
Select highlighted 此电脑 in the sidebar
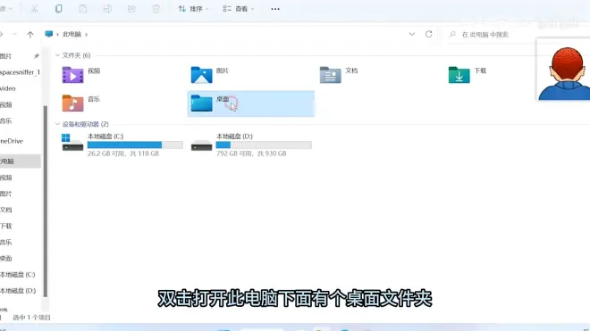click(x=21, y=161)
